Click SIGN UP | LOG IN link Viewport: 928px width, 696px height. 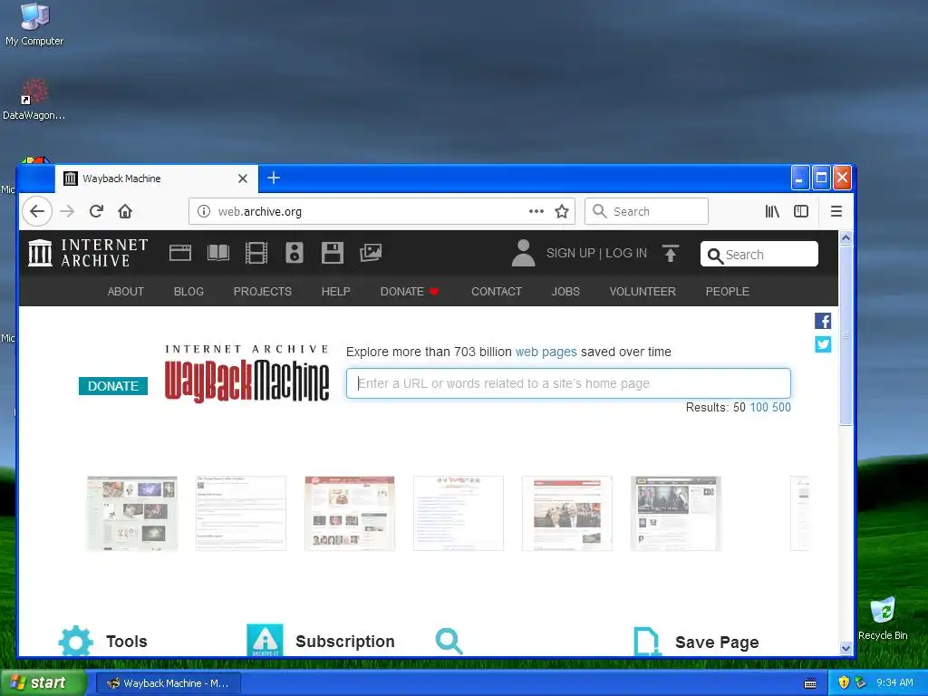click(596, 254)
